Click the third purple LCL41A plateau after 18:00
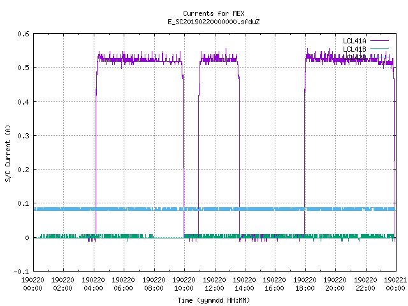The height and width of the screenshot is (306, 408). [349, 60]
